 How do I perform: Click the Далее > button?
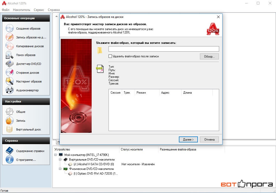coord(188,140)
